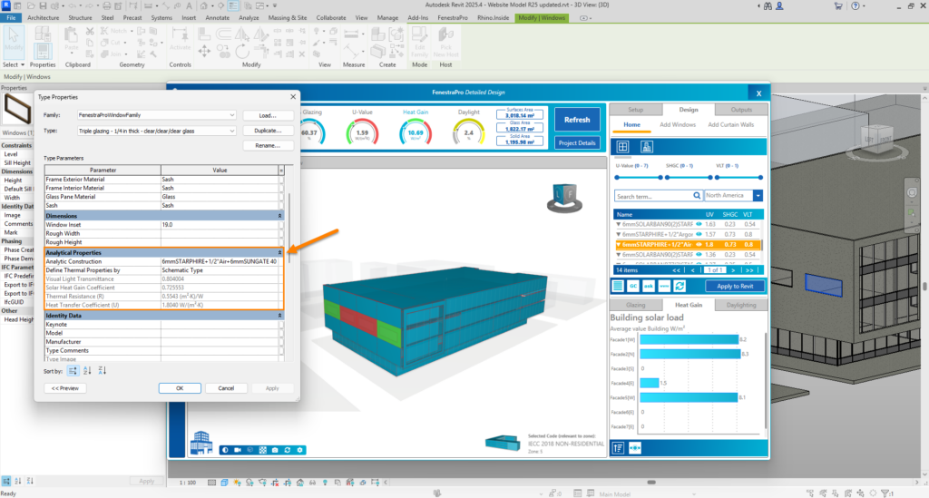Click the building icon in FenestraPro Home
929x498 pixels.
646,146
